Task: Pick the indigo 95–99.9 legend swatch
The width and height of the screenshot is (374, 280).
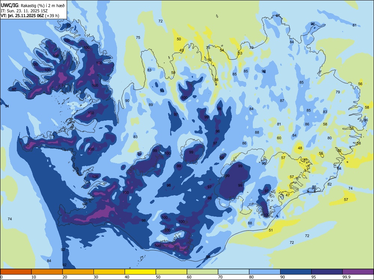Action: pyautogui.click(x=327, y=272)
